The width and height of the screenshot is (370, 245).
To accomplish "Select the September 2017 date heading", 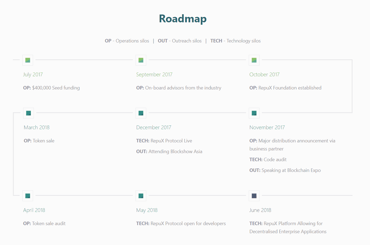I will click(x=154, y=74).
